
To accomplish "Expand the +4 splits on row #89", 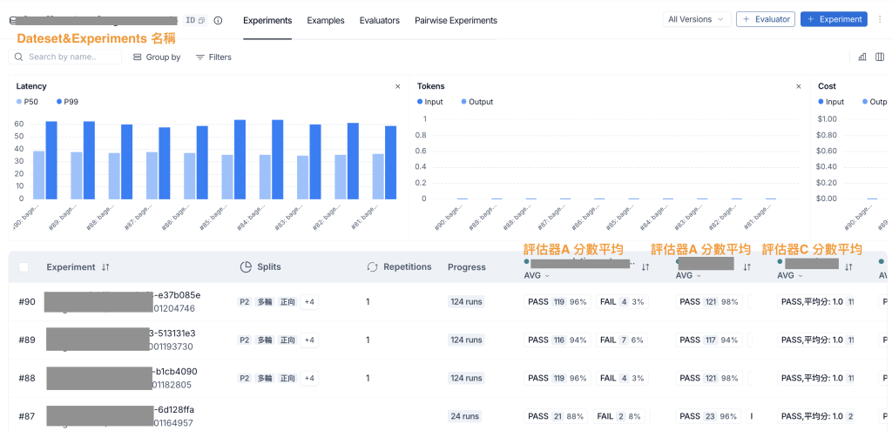I will point(309,340).
